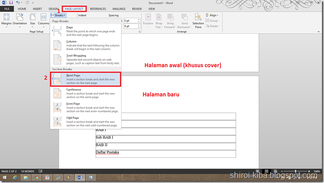Open Internet Explorer from taskbar
324x183 pixels.
pos(15,177)
